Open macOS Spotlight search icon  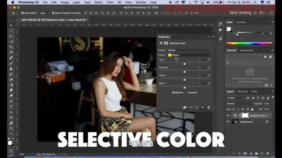255,2
